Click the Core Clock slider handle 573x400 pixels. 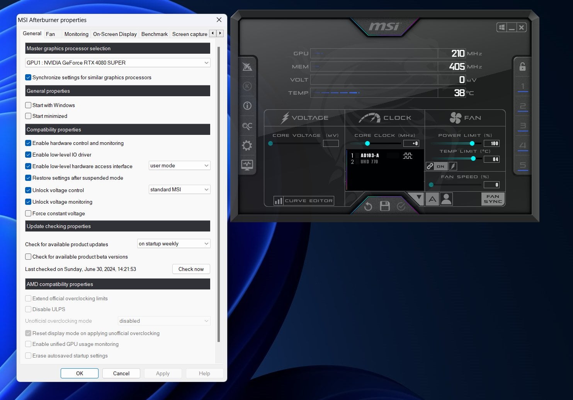point(367,143)
